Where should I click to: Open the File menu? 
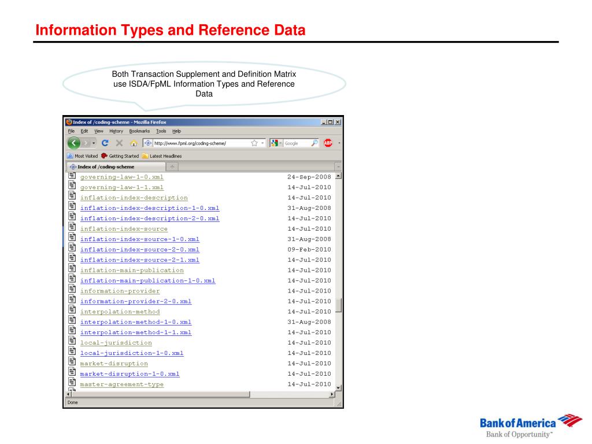coord(71,131)
